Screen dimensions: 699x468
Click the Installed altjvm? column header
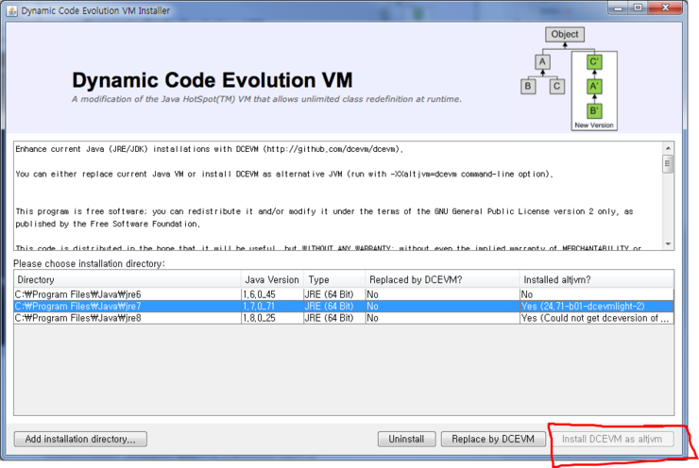tap(596, 279)
